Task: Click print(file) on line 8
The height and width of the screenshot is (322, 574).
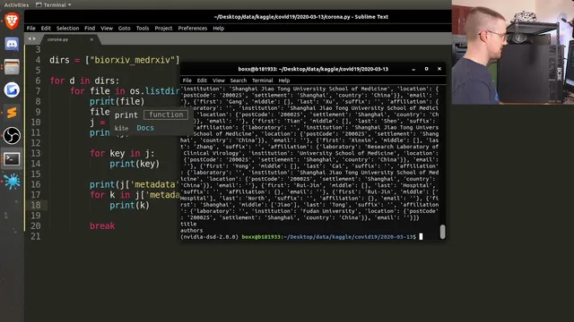Action: pyautogui.click(x=117, y=101)
